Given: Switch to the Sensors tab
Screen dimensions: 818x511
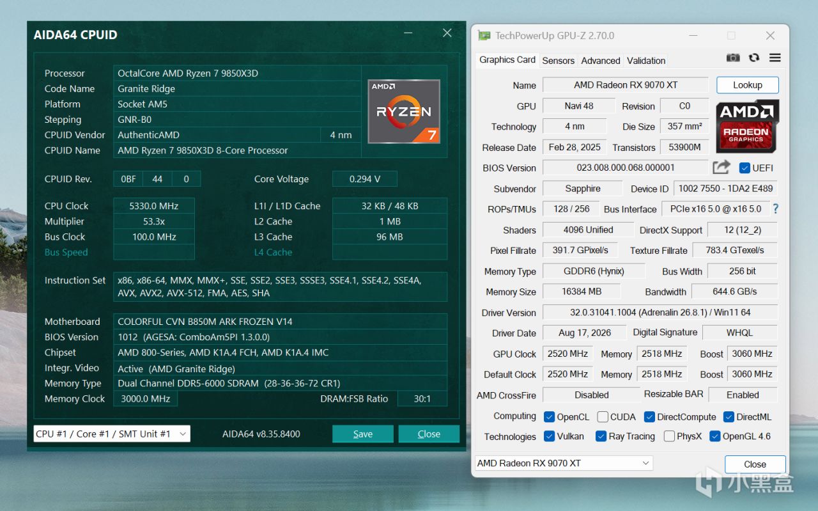Looking at the screenshot, I should pyautogui.click(x=558, y=61).
